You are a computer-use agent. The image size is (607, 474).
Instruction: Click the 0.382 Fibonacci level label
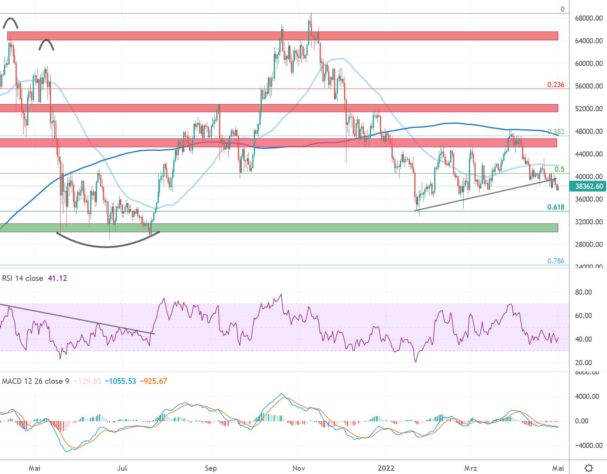556,132
